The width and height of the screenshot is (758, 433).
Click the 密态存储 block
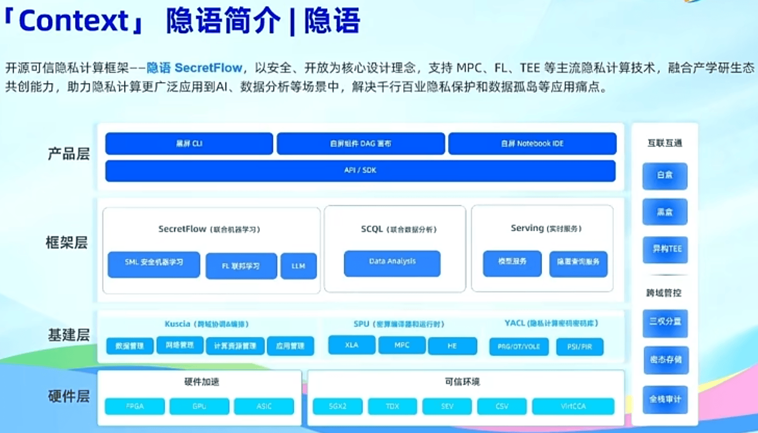pyautogui.click(x=666, y=360)
